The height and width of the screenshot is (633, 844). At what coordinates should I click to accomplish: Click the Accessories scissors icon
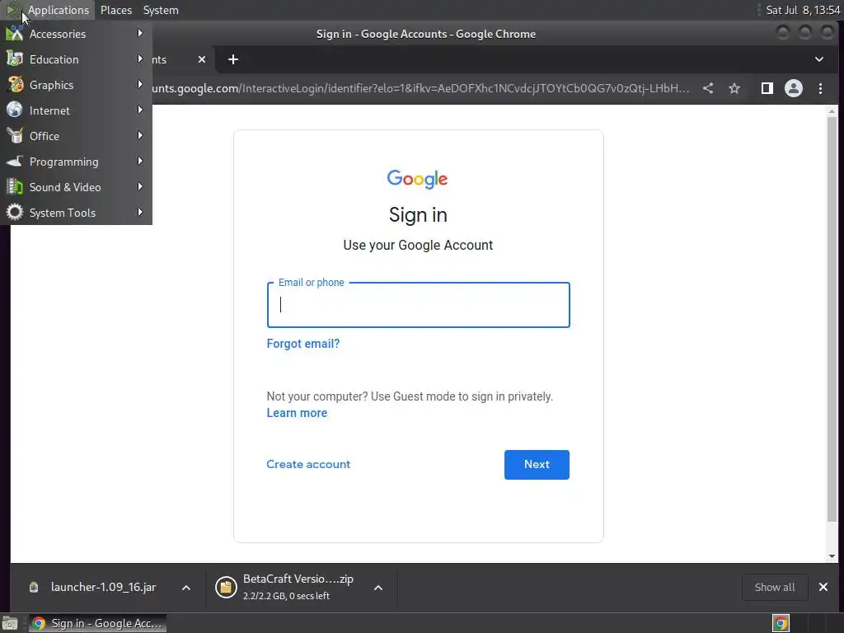(15, 33)
